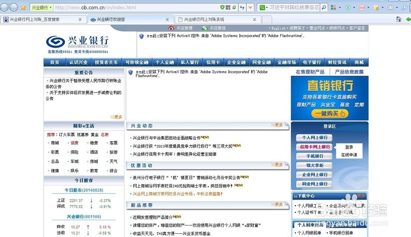
Task: Click the English link in top bar
Action: tap(278, 28)
